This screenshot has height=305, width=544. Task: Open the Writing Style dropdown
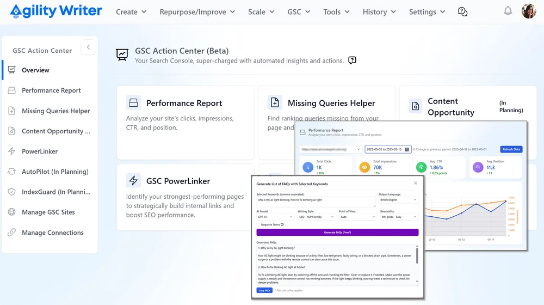coord(317,217)
